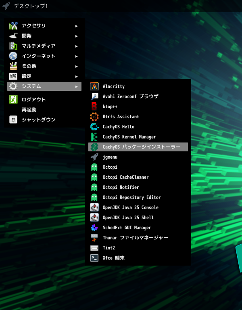Launch CachyOS Hello entry

pos(138,127)
